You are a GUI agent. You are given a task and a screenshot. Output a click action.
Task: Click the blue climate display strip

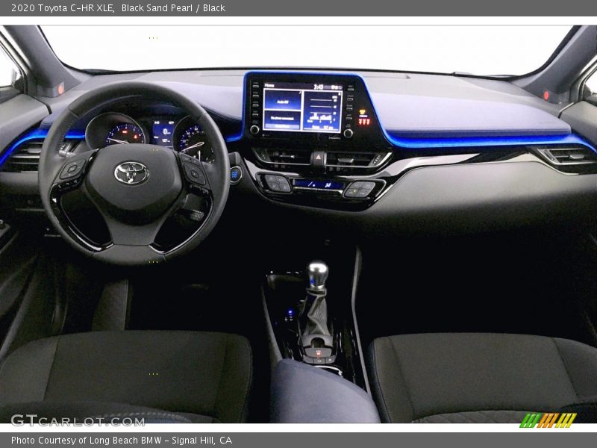(318, 184)
